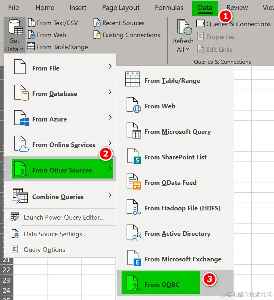Click the Edit Links icon
Image resolution: width=274 pixels, height=300 pixels.
click(201, 49)
